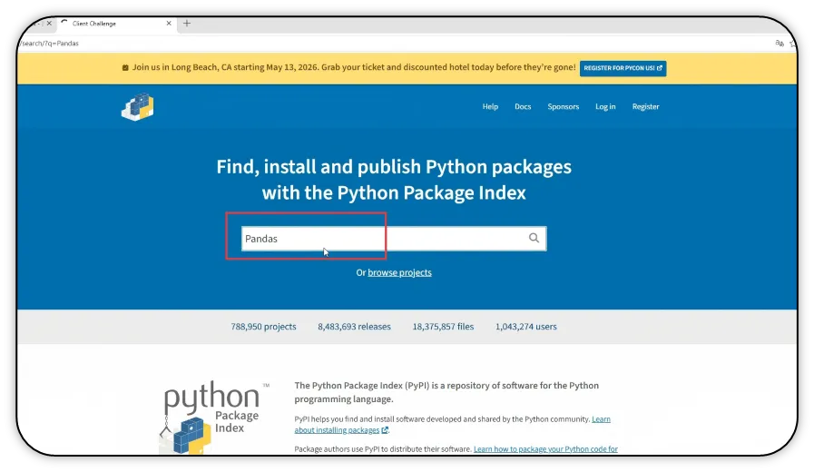This screenshot has height=472, width=814.
Task: Open Learn about installing packages link
Action: pyautogui.click(x=452, y=425)
